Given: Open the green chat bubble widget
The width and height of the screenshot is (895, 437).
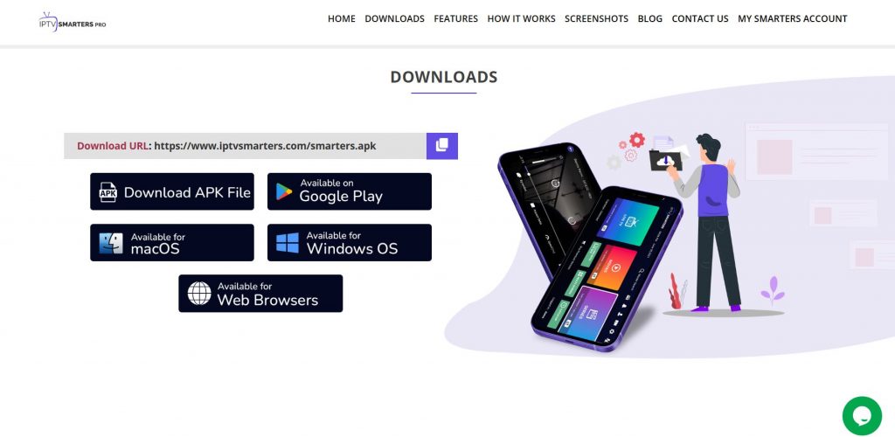Looking at the screenshot, I should click(x=862, y=416).
